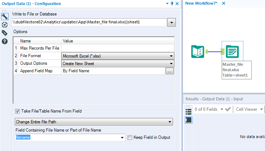Open Append Field Map ellipsis button
The width and height of the screenshot is (265, 151).
[170, 71]
